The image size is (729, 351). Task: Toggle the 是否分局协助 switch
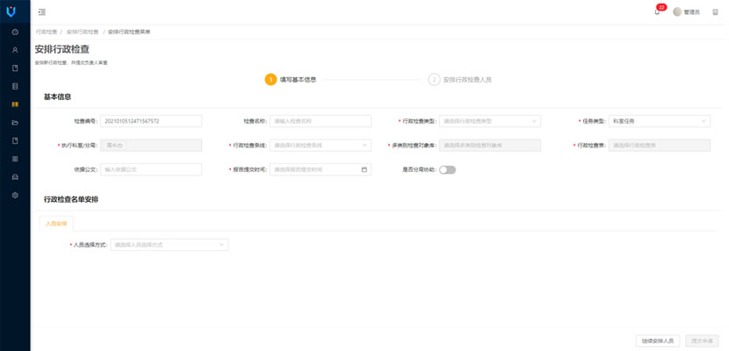(447, 170)
